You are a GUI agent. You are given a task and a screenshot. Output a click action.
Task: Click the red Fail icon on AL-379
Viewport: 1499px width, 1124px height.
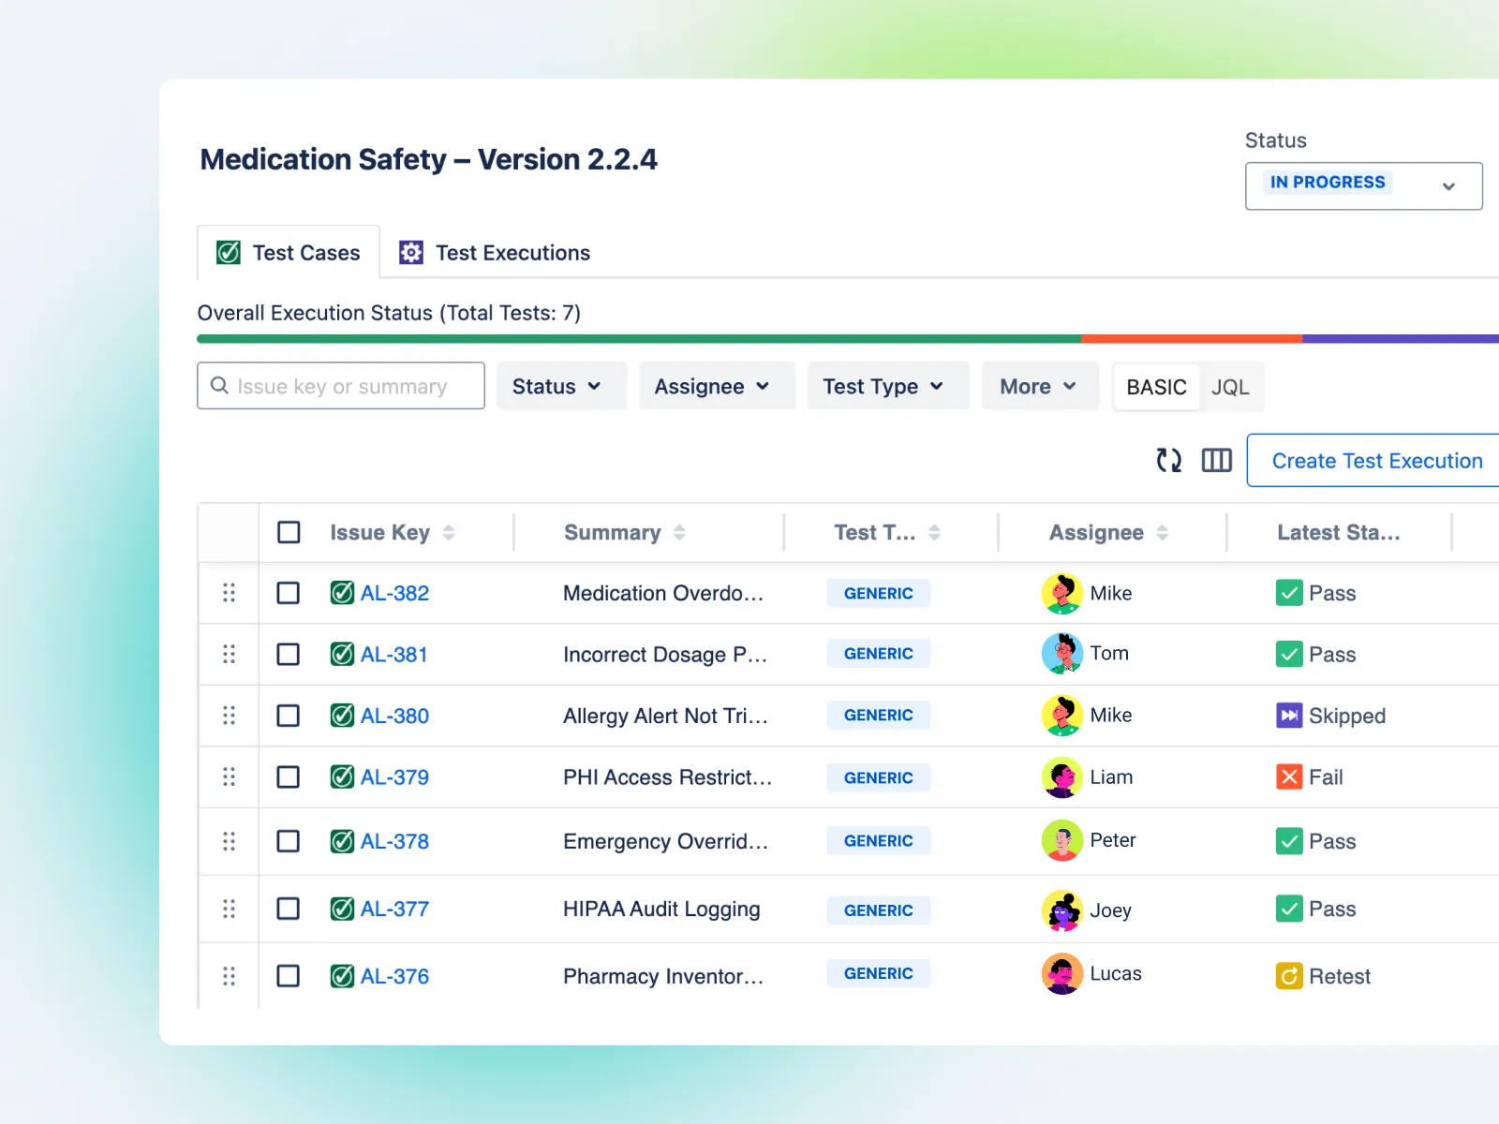click(x=1290, y=776)
